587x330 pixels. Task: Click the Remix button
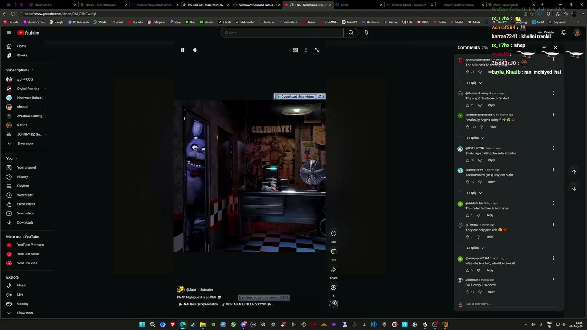[333, 287]
